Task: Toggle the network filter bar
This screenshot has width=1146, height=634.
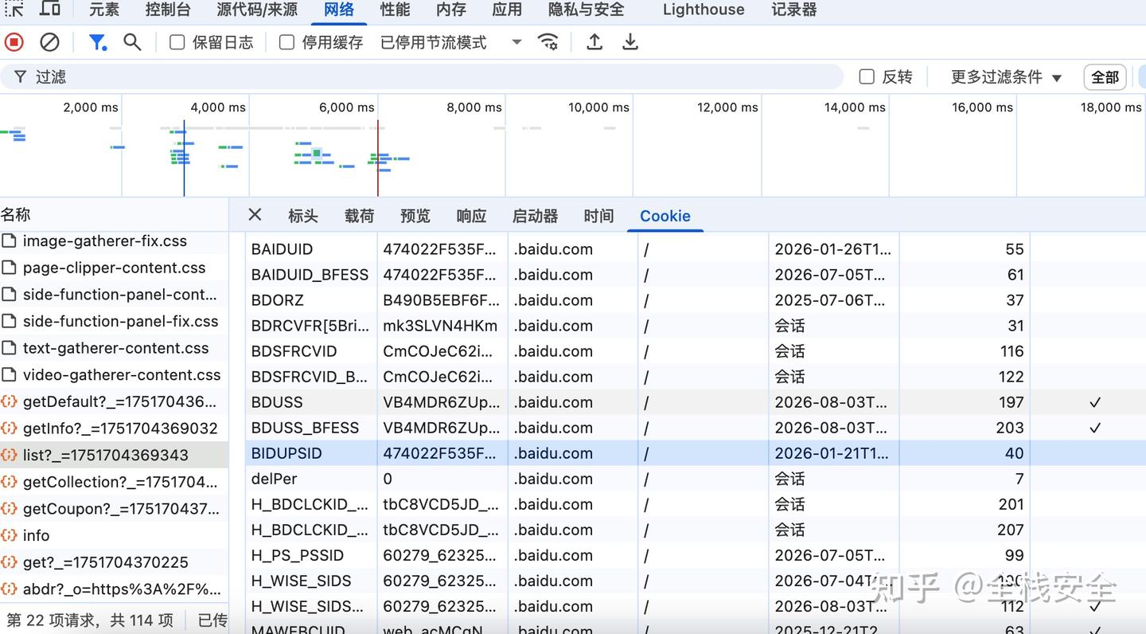Action: coord(97,41)
